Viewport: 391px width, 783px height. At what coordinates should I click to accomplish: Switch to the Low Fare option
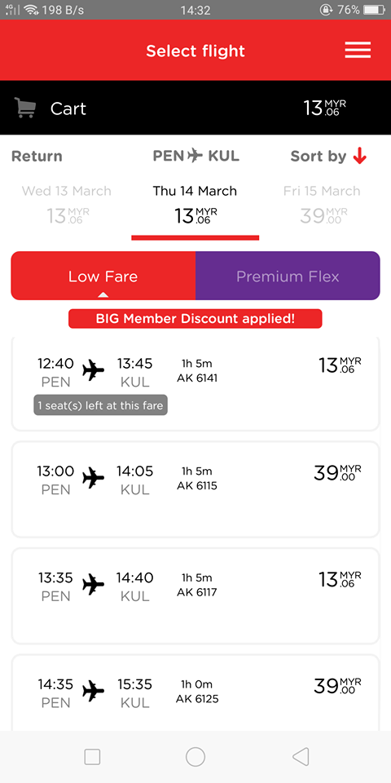(x=103, y=276)
